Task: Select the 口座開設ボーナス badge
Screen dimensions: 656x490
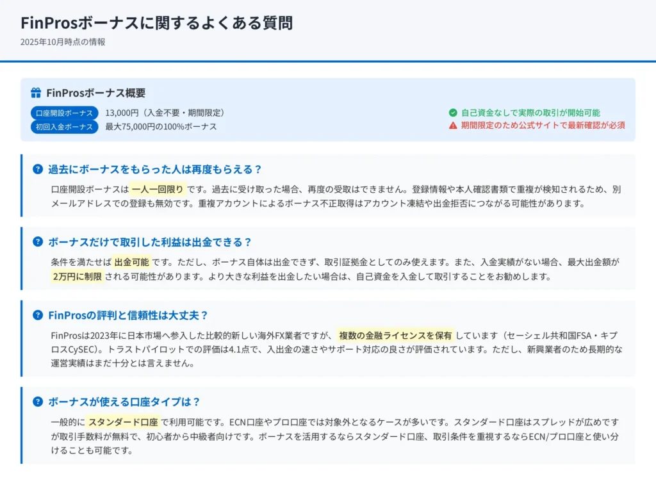Action: 64,113
